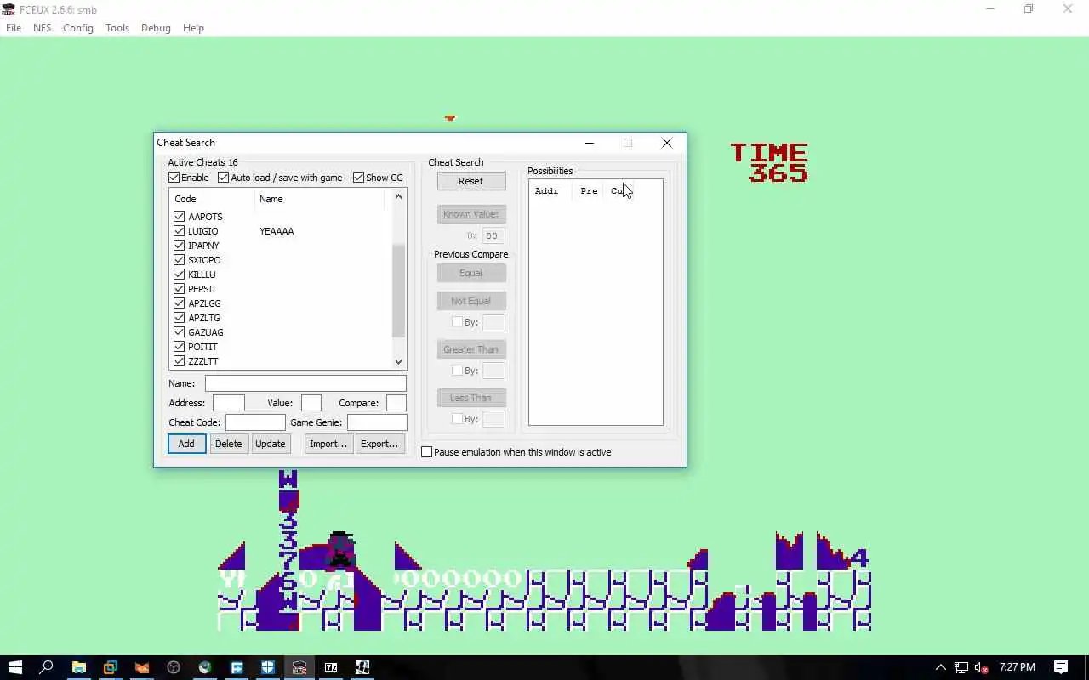This screenshot has width=1089, height=680.
Task: Focus the Cheat Code input field
Action: 255,422
